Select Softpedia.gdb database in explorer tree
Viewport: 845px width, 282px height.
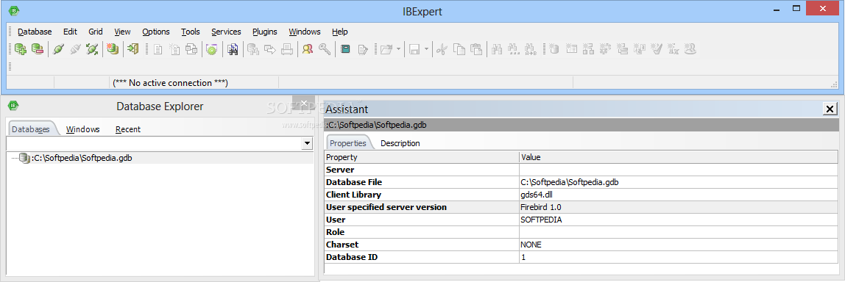pos(82,158)
